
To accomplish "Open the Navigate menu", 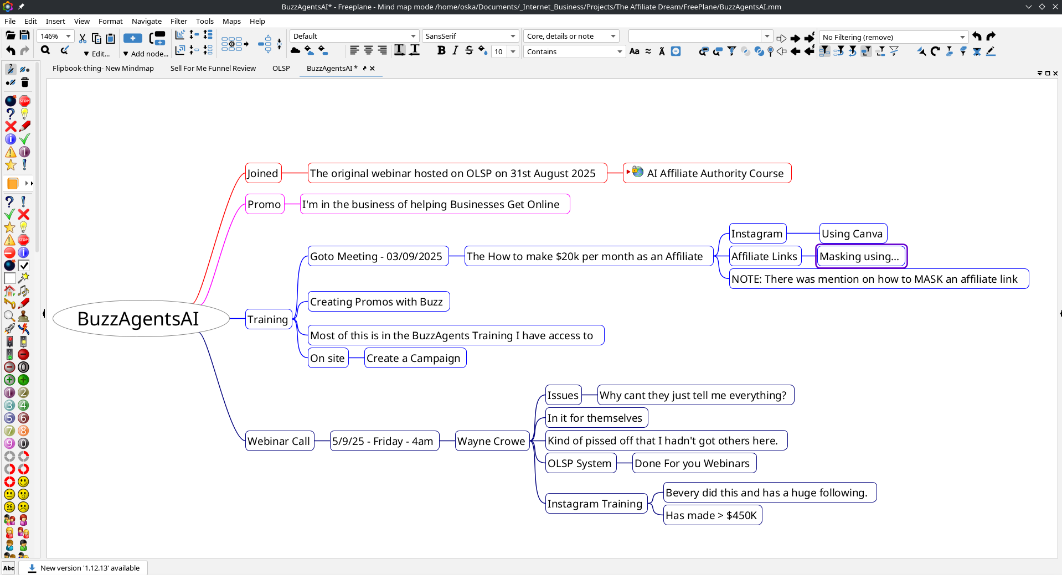I will (x=147, y=21).
